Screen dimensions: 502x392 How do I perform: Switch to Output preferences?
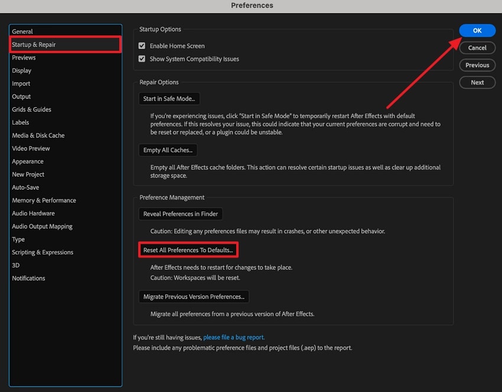[66, 96]
